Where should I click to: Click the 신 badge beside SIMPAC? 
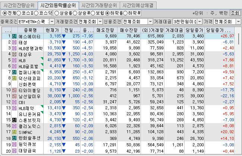pos(14,132)
